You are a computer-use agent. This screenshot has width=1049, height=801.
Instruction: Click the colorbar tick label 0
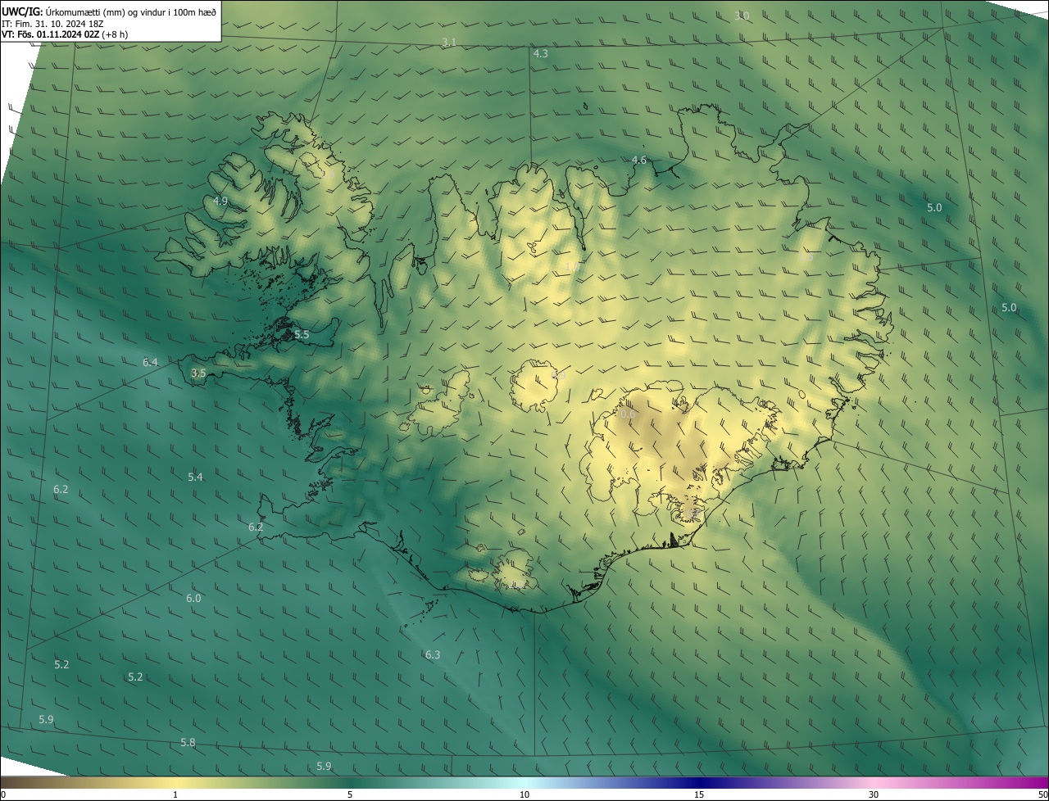[2, 794]
